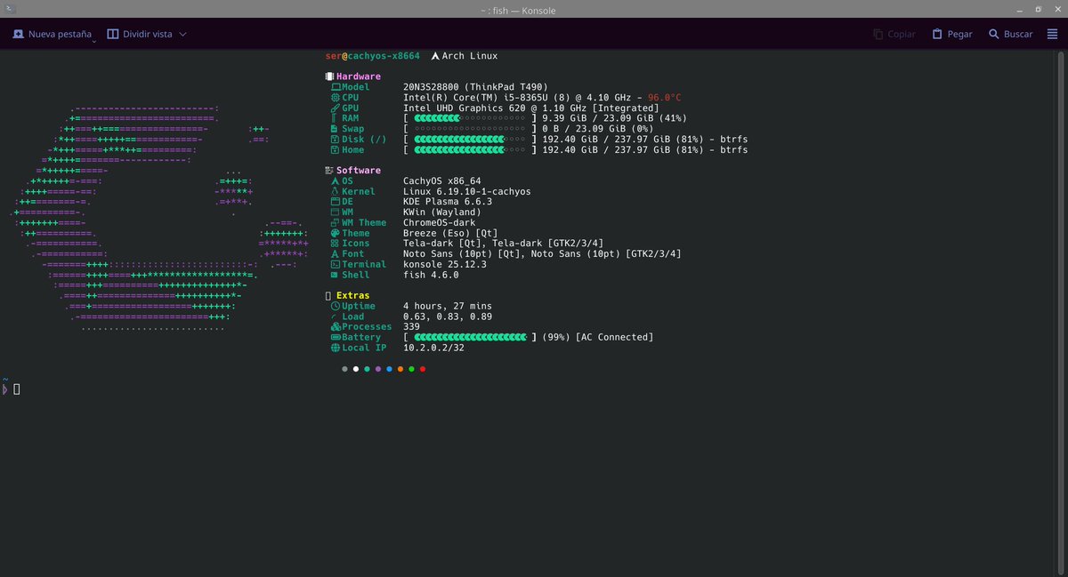This screenshot has width=1068, height=577.
Task: Click the Pegar button
Action: 952,34
